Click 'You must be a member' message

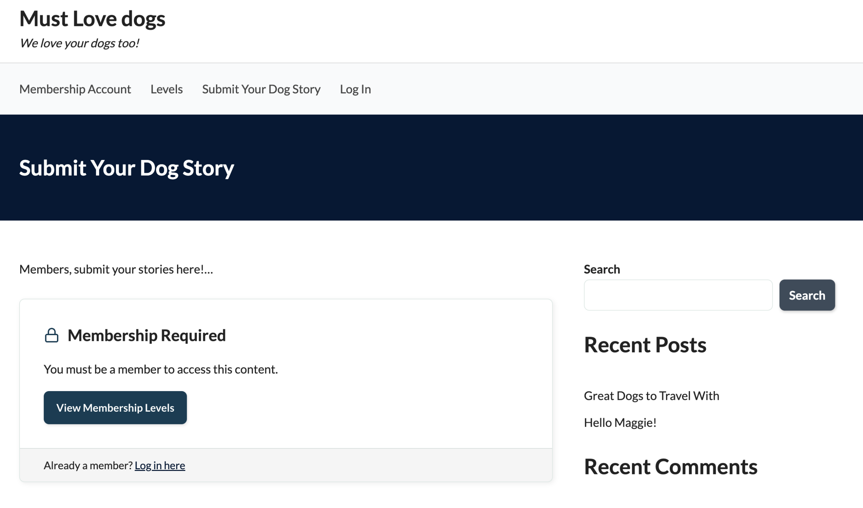click(160, 369)
